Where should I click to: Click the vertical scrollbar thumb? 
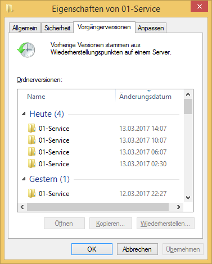pos(188,107)
